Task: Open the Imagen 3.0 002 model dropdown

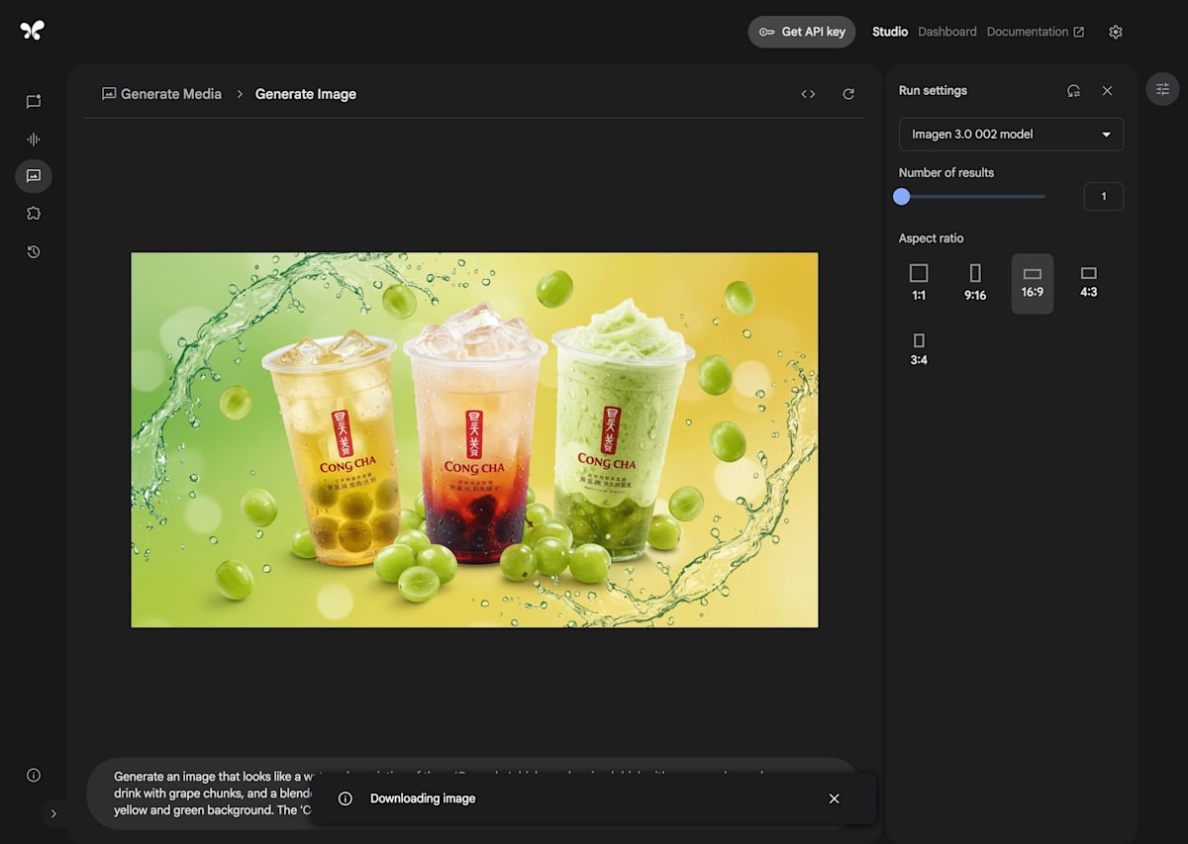Action: tap(1011, 135)
